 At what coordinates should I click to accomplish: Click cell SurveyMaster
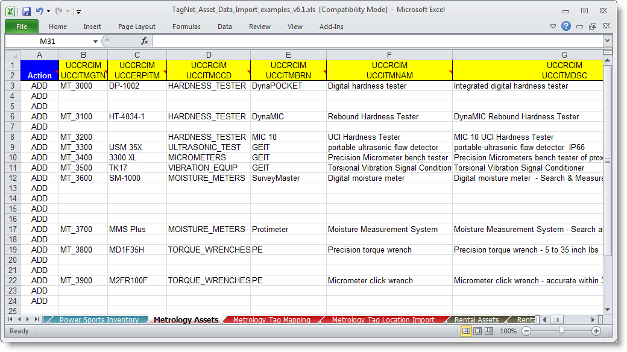[288, 178]
